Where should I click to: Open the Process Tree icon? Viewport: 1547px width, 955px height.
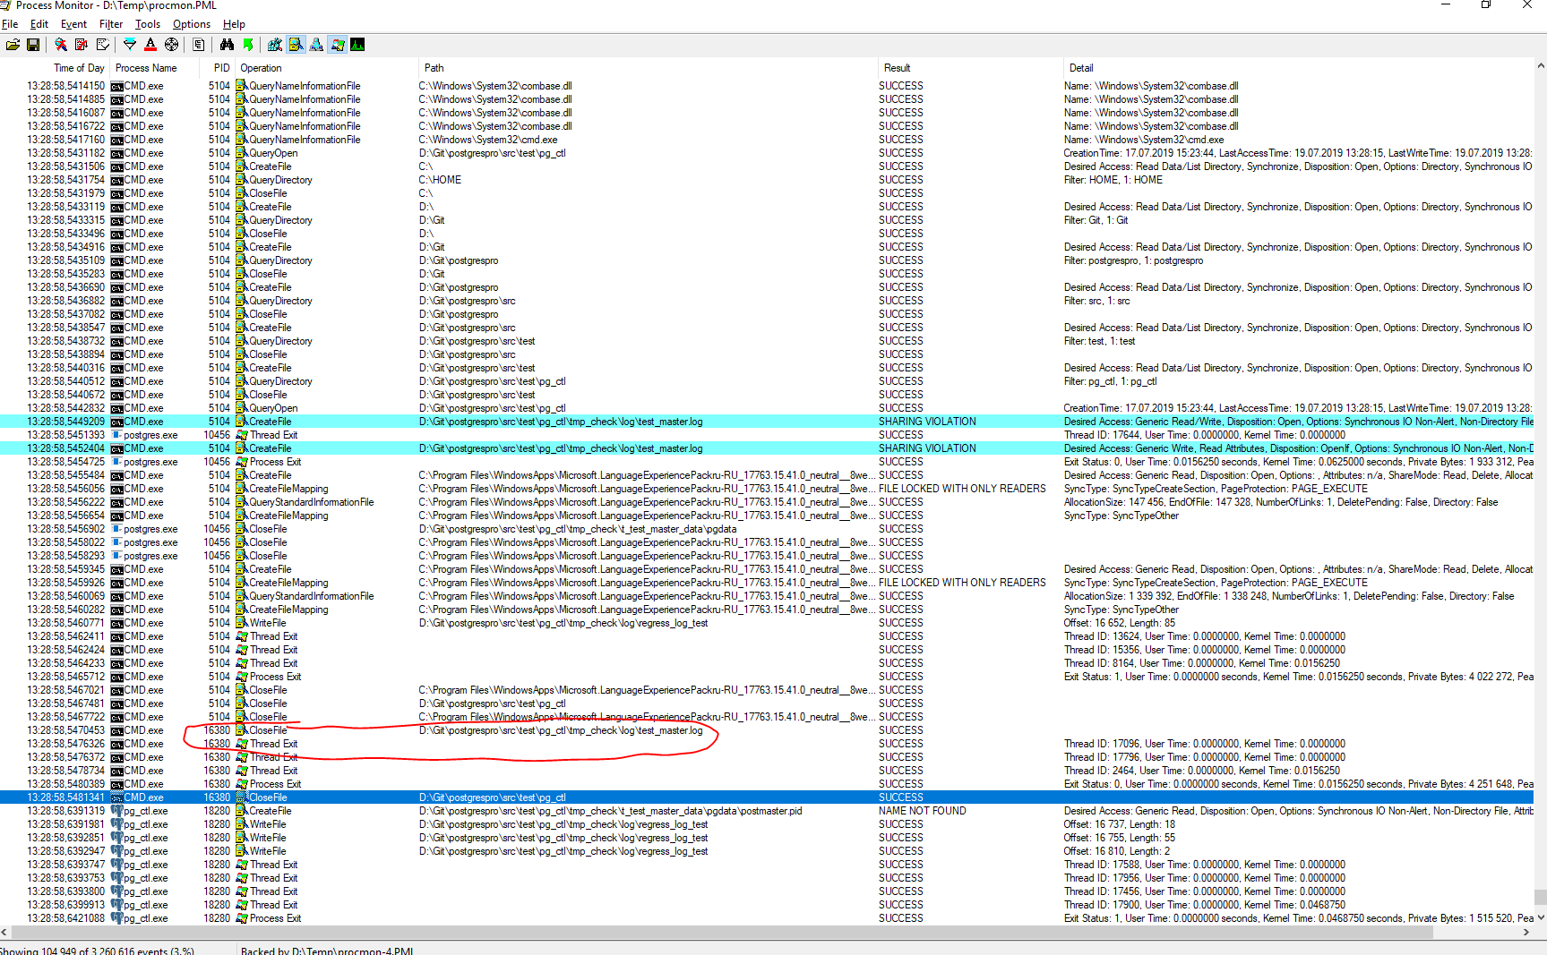point(199,45)
